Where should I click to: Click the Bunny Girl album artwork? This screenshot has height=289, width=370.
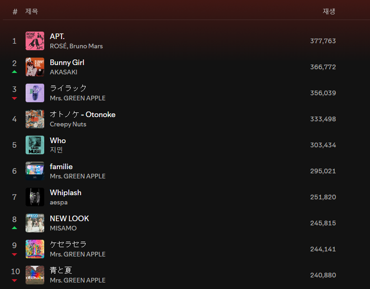(x=35, y=67)
